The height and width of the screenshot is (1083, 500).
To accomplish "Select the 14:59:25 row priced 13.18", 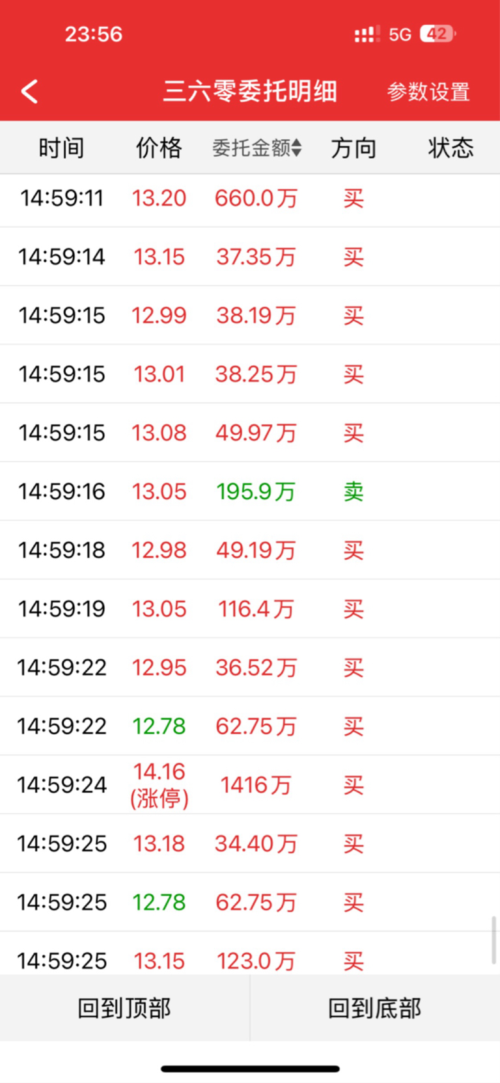I will click(250, 843).
